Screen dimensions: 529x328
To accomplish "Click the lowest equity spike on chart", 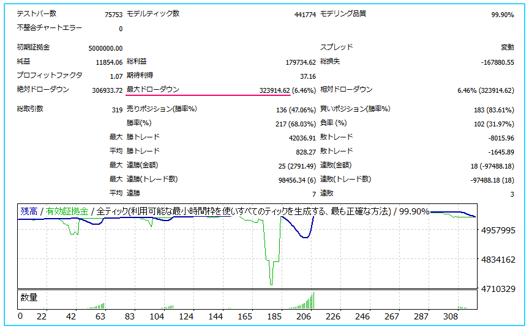I will point(271,283).
